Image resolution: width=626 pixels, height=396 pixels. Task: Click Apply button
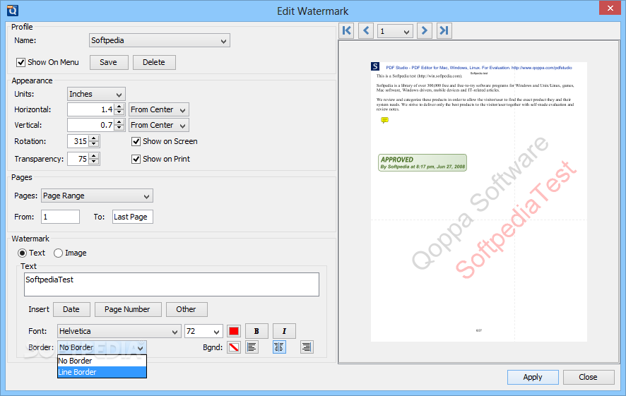[533, 377]
